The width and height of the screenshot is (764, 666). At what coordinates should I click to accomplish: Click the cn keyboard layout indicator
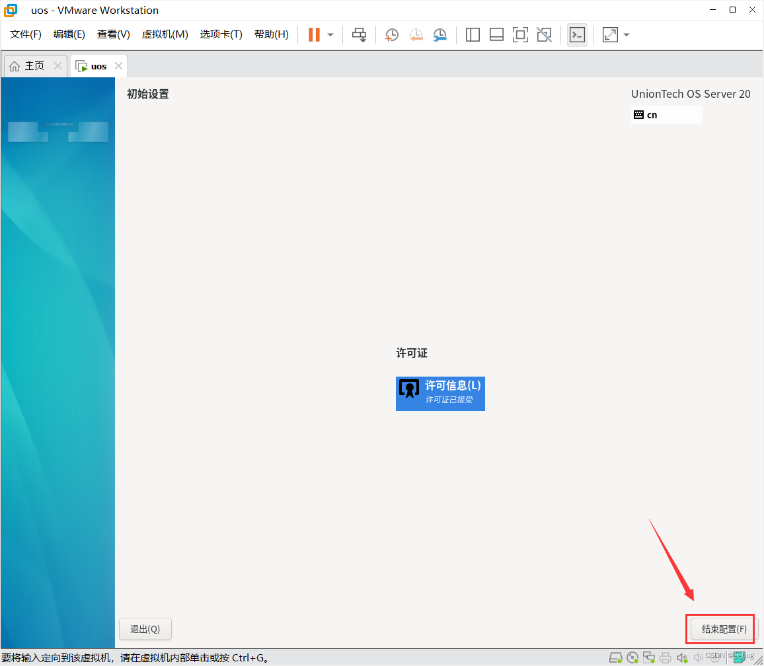tap(666, 115)
